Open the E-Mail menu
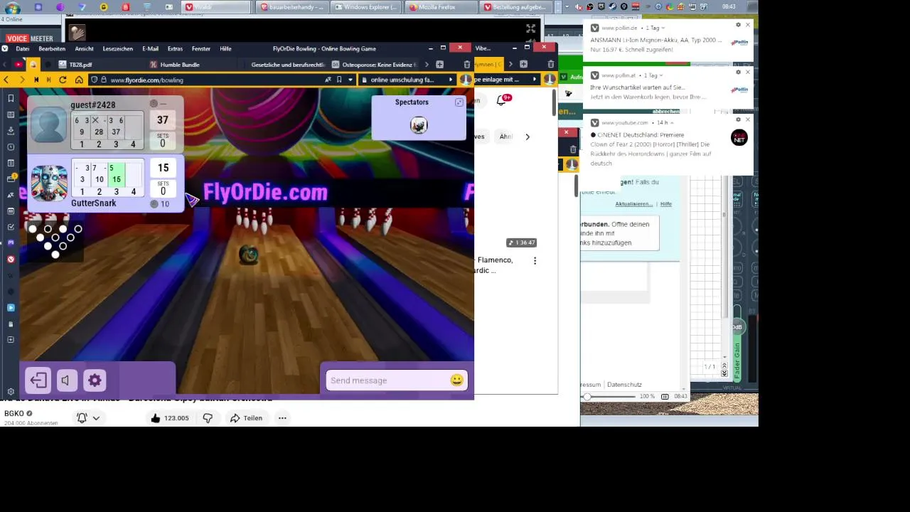This screenshot has height=512, width=910. click(x=150, y=48)
